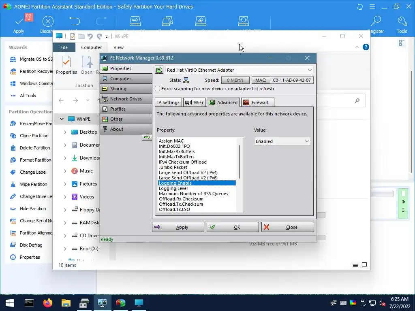Viewport: 415px width, 311px height.
Task: Click Migrate OS to SSD wizard in AOMEI
Action: [31, 59]
